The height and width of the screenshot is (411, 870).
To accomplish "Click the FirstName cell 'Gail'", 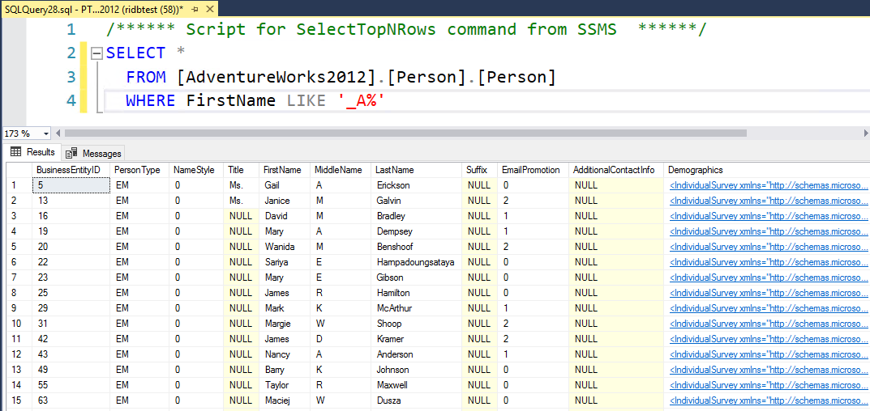I will point(285,185).
